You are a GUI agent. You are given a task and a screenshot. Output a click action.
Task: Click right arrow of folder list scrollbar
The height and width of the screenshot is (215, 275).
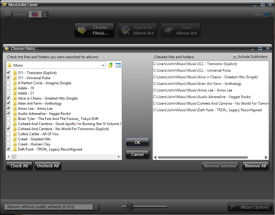tap(119, 157)
